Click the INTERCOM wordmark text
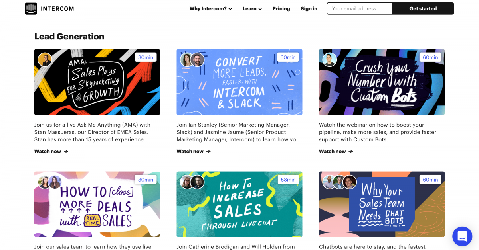Image resolution: width=479 pixels, height=250 pixels. point(57,8)
